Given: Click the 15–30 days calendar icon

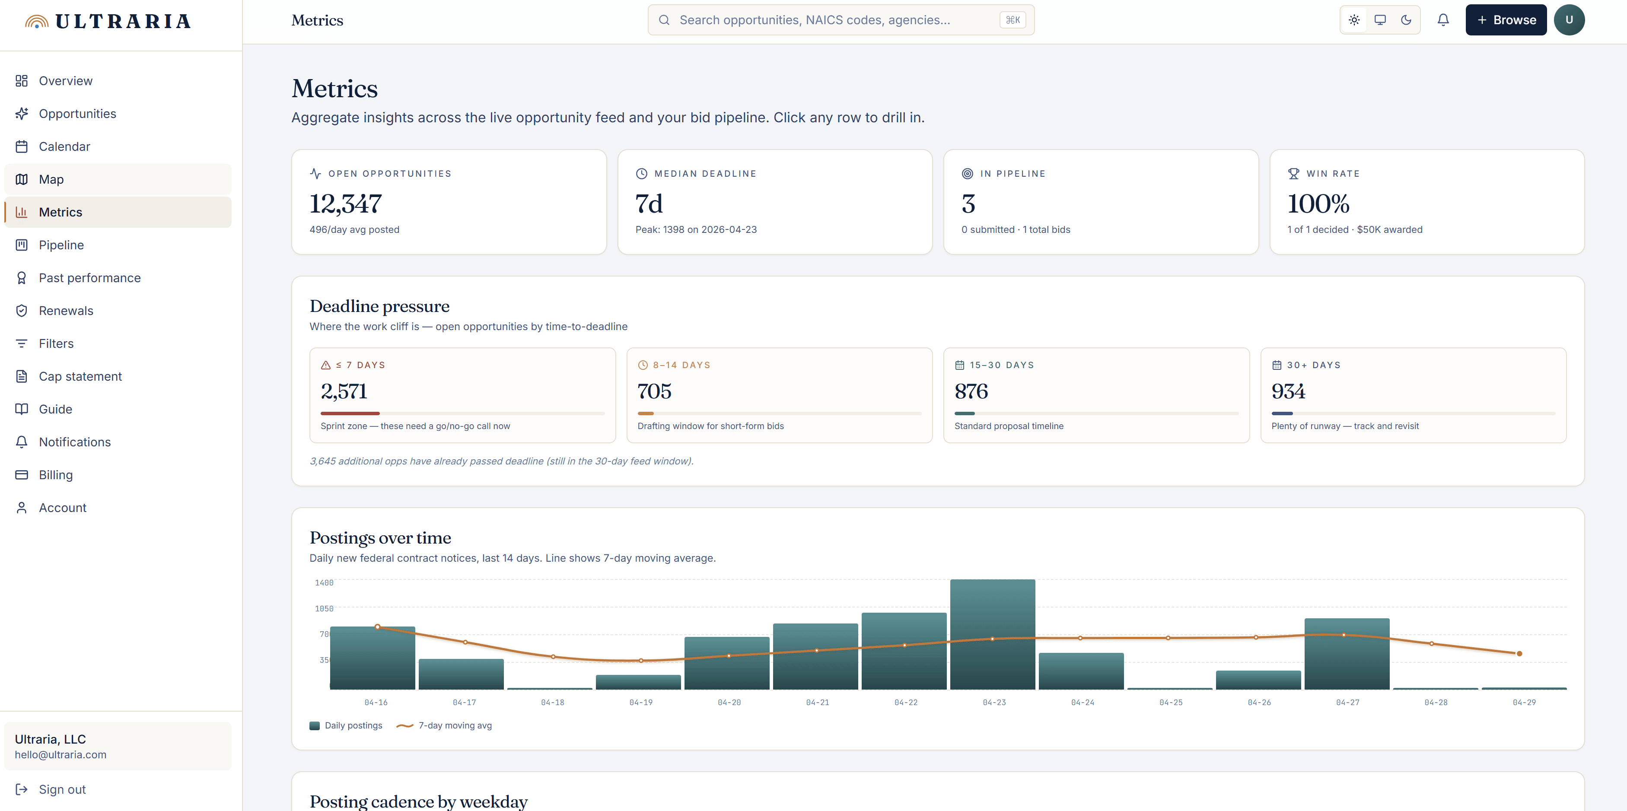Looking at the screenshot, I should click(960, 365).
